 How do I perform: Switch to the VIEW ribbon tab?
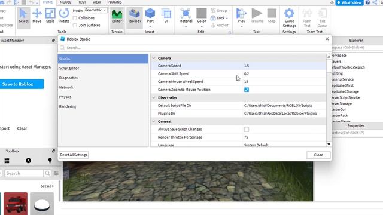97,2
